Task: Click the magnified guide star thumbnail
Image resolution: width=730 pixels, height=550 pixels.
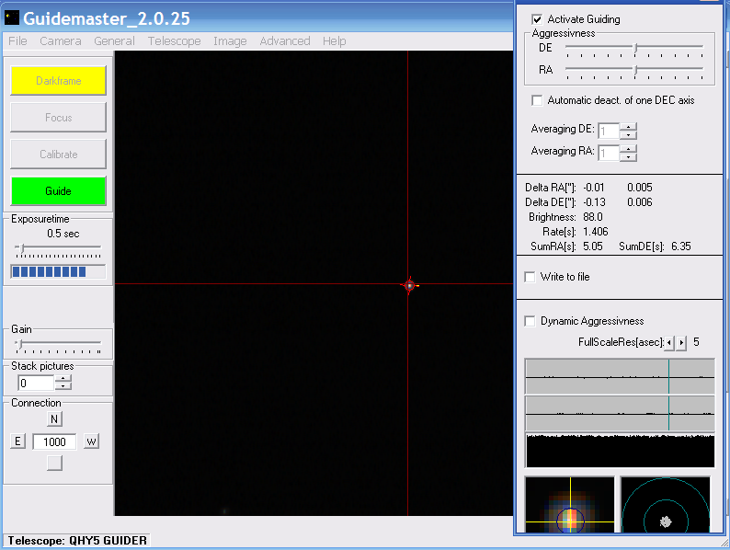Action: pyautogui.click(x=570, y=504)
